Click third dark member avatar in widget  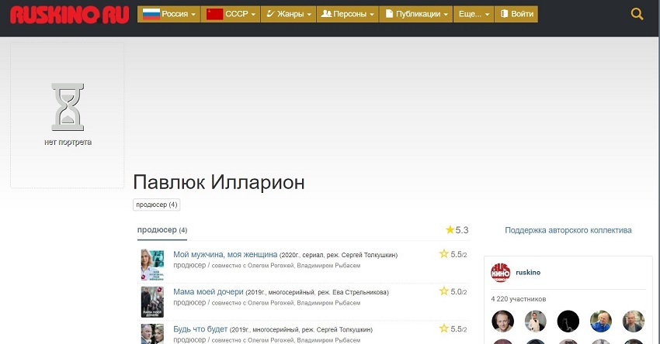[568, 322]
